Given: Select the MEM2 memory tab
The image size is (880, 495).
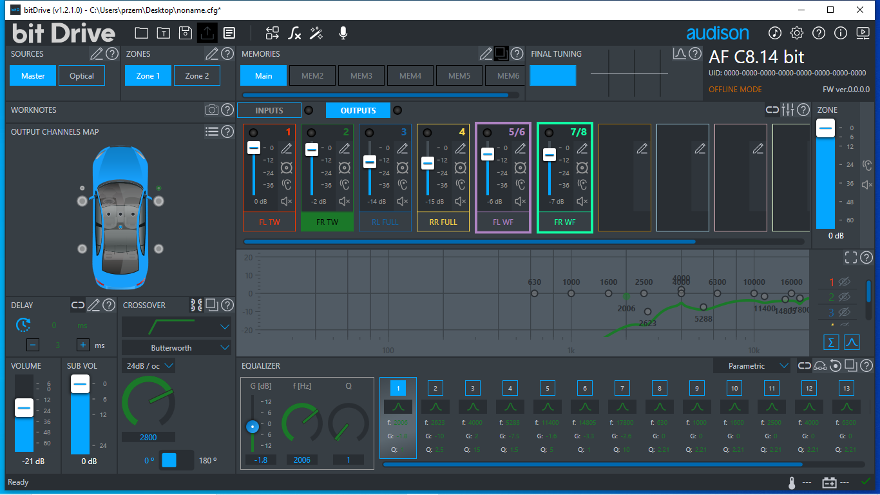Looking at the screenshot, I should point(312,76).
